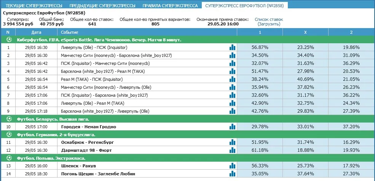This screenshot has width=375, height=181.
Task: Click event name Шленск - Ракув
Action: (79, 166)
